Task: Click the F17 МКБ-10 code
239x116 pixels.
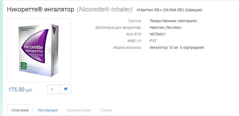Action: (153, 41)
